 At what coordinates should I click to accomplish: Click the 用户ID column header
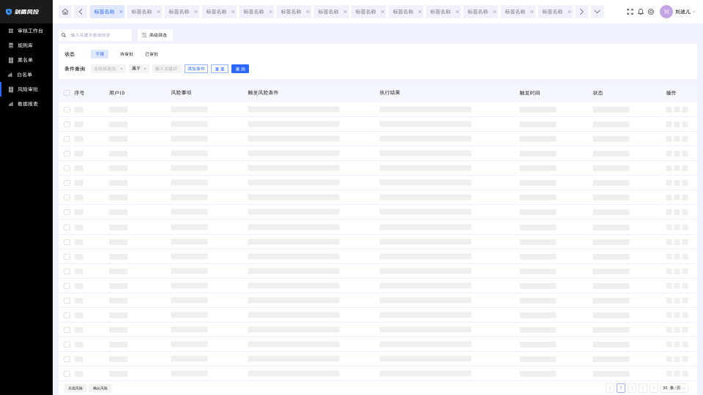tap(117, 93)
